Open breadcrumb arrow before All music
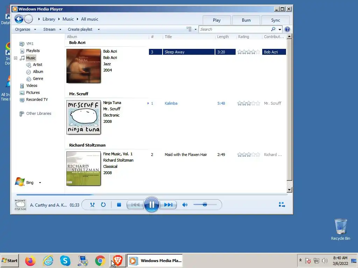358x268 pixels. (77, 19)
